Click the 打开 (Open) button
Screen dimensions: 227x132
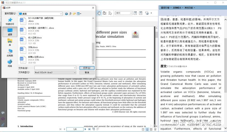[87, 68]
